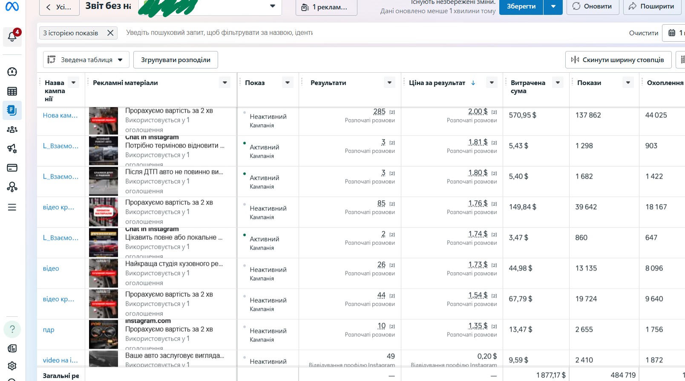
Task: Open Результати column menu arrow
Action: (390, 82)
